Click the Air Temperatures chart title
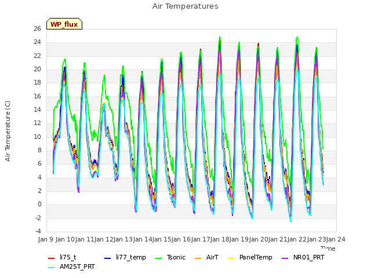The width and height of the screenshot is (371, 278). click(185, 6)
